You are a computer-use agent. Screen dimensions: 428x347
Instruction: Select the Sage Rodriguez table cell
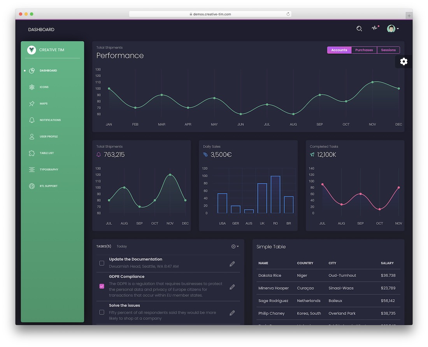pyautogui.click(x=273, y=301)
